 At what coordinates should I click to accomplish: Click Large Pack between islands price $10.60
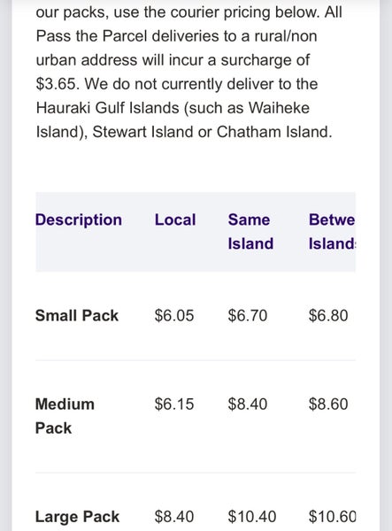click(332, 517)
